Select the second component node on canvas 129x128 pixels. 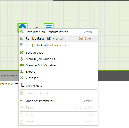point(49,26)
